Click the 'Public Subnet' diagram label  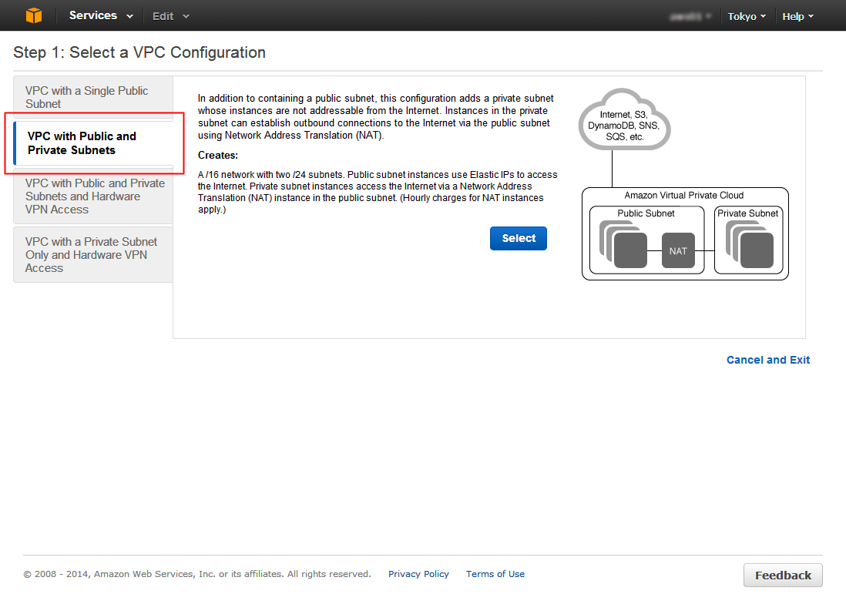click(x=646, y=213)
